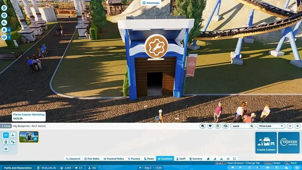This screenshot has width=302, height=170.
Task: Click the magnifier search icon
Action: click(252, 126)
